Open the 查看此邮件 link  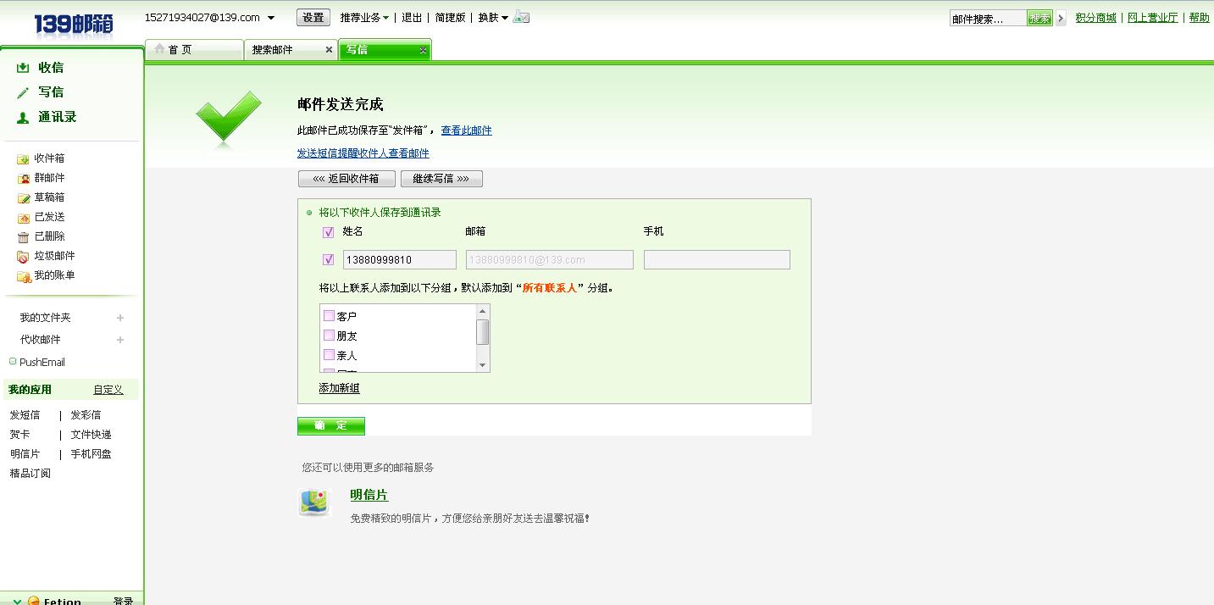click(x=466, y=130)
